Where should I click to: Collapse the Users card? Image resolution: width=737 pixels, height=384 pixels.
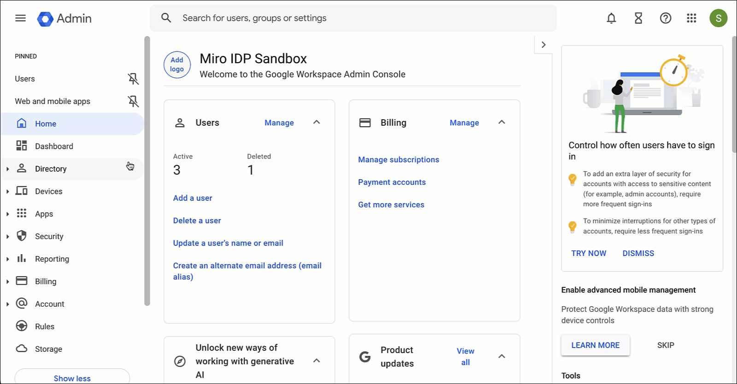(x=316, y=122)
